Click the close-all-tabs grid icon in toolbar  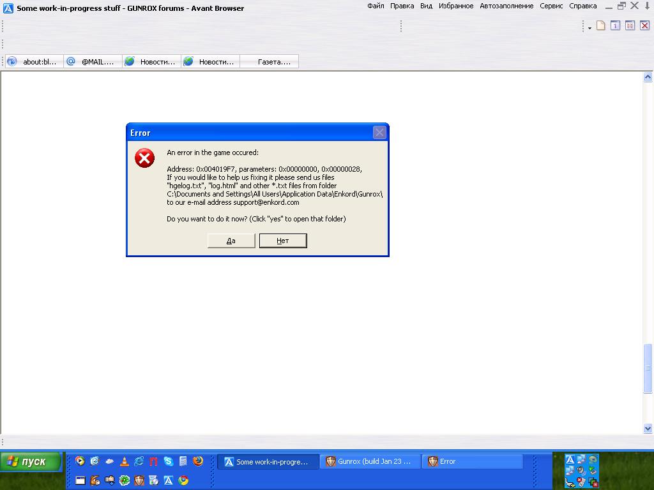(630, 26)
